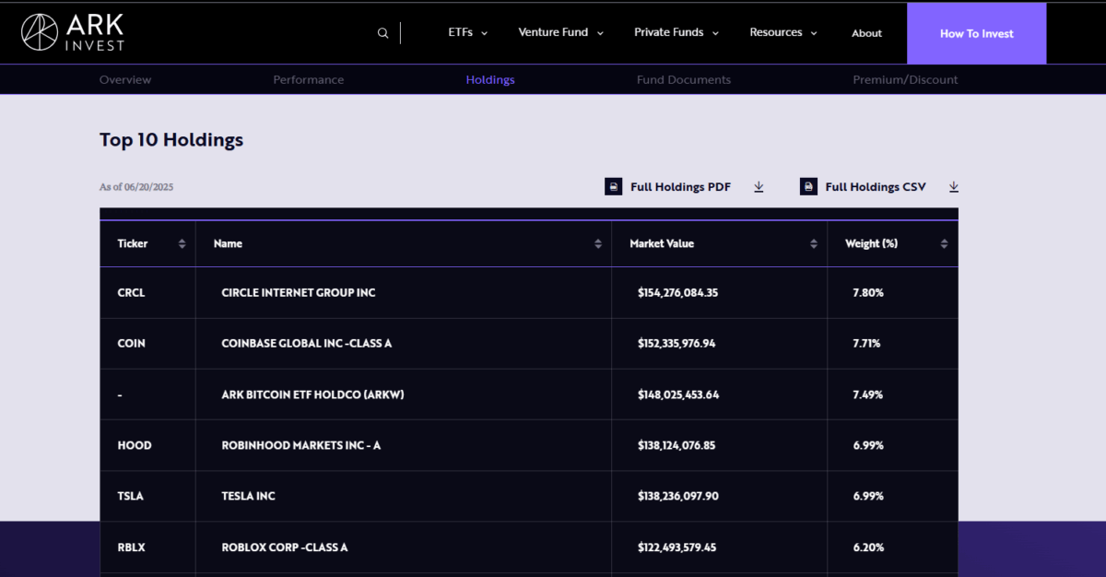Open the About page
Image resolution: width=1106 pixels, height=577 pixels.
point(866,33)
